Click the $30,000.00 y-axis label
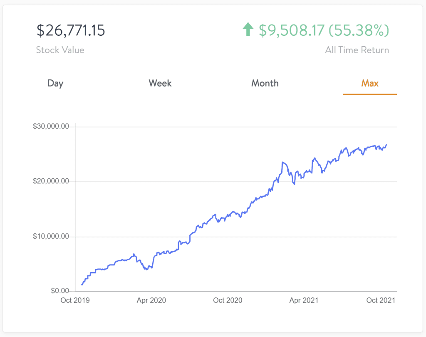 51,126
